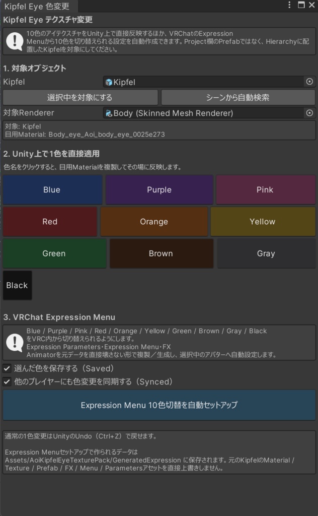Click the Kipfel Eye テクスチャ変更 title

click(48, 20)
